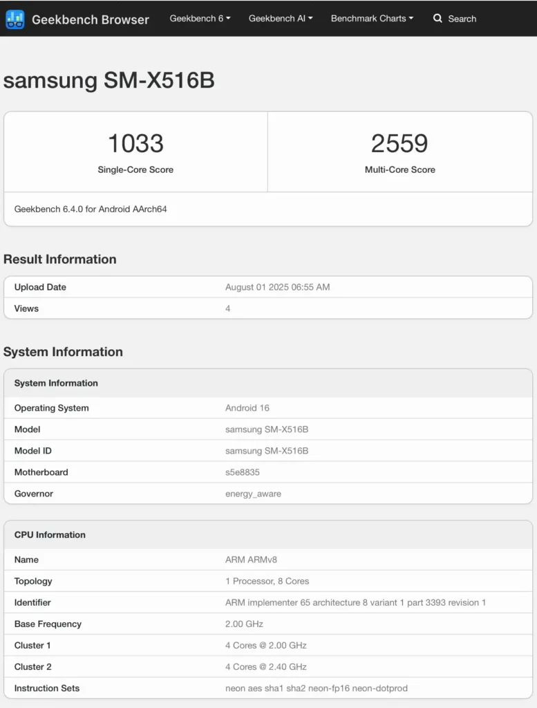Viewport: 537px width, 708px height.
Task: Select the 4 Cores @ 2.00 GHz value
Action: 266,645
